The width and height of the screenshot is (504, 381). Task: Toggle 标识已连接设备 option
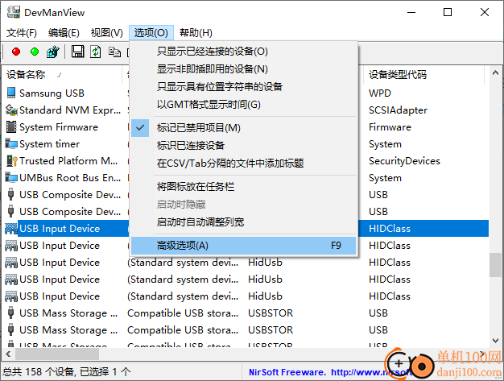pyautogui.click(x=244, y=145)
